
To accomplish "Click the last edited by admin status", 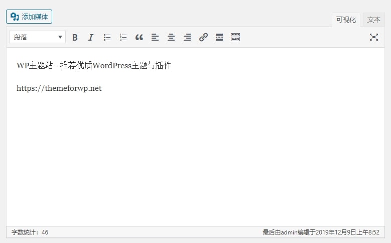I will click(321, 232).
